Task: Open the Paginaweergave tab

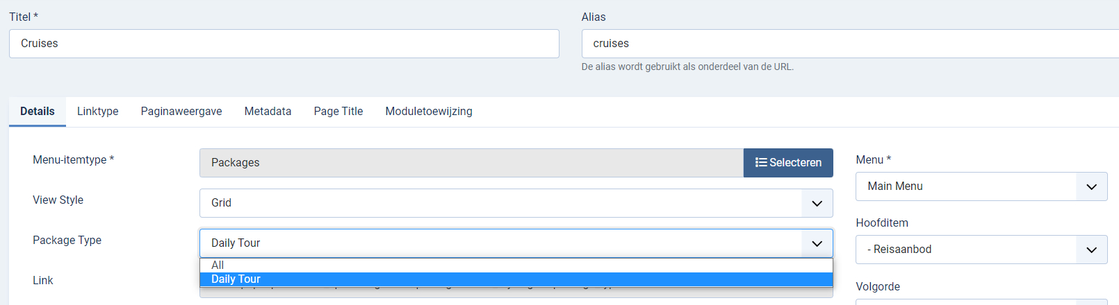Action: (181, 112)
